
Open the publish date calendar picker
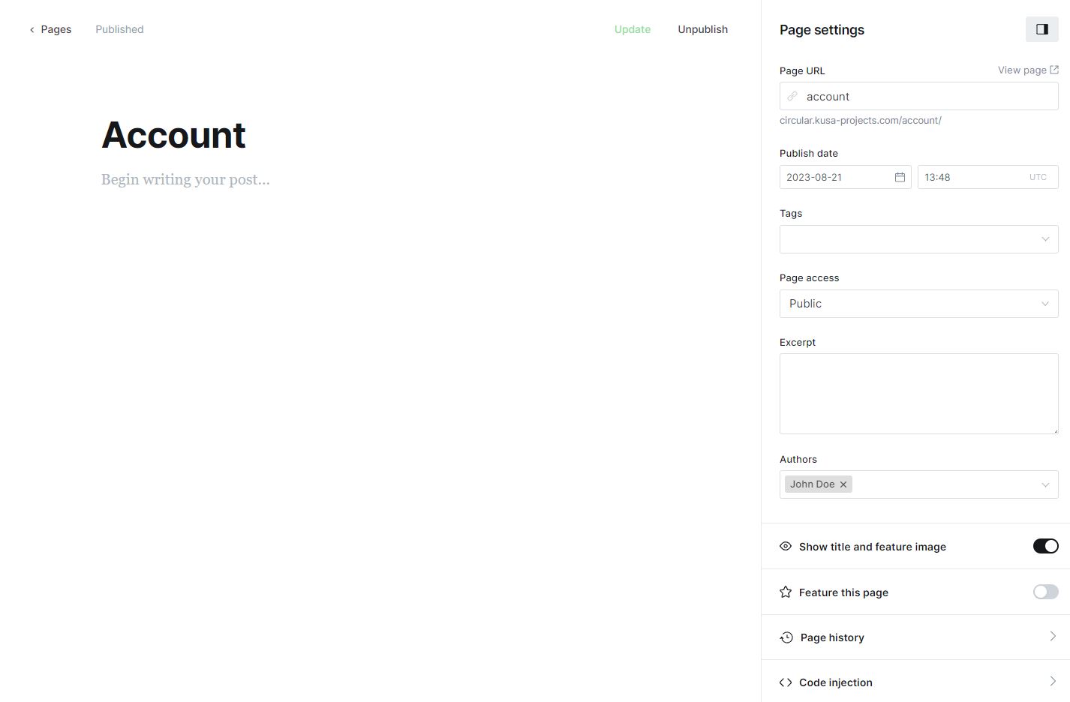900,177
